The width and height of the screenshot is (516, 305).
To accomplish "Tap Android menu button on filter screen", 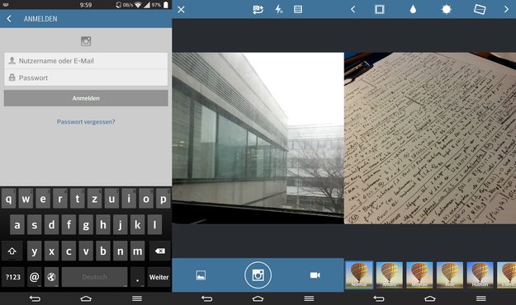I will coord(480,298).
